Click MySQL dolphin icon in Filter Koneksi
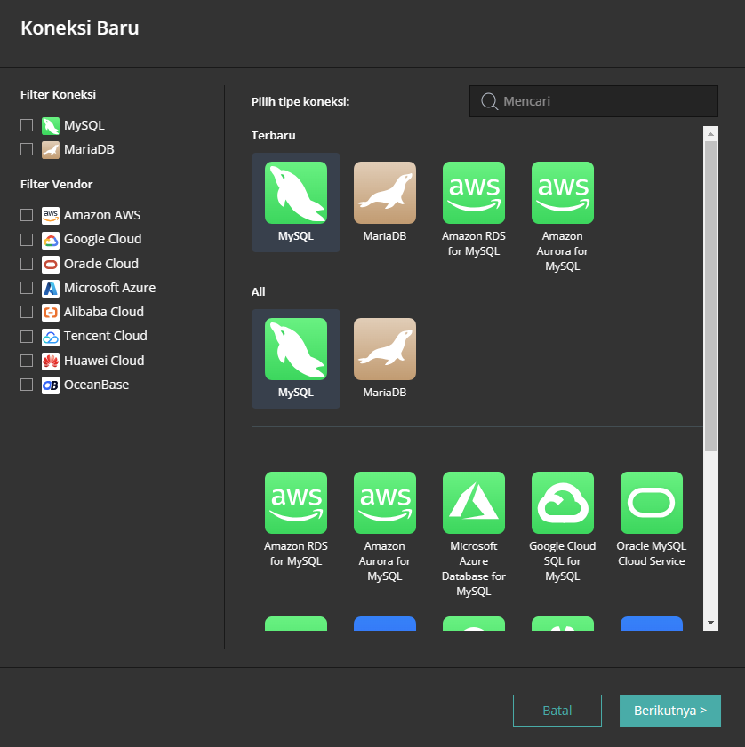This screenshot has height=747, width=745. pyautogui.click(x=51, y=126)
